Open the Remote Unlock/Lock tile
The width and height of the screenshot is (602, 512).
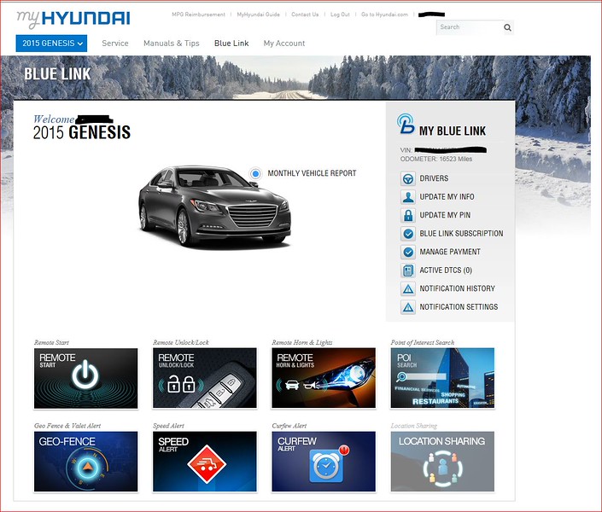pyautogui.click(x=205, y=378)
